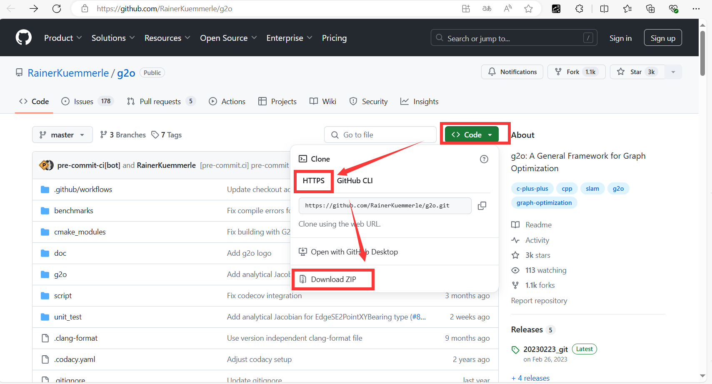Open the Readme link in About
This screenshot has height=384, width=712.
538,225
